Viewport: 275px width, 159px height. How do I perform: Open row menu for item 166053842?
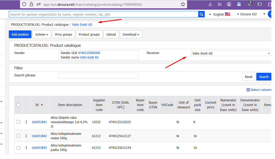coord(26,136)
